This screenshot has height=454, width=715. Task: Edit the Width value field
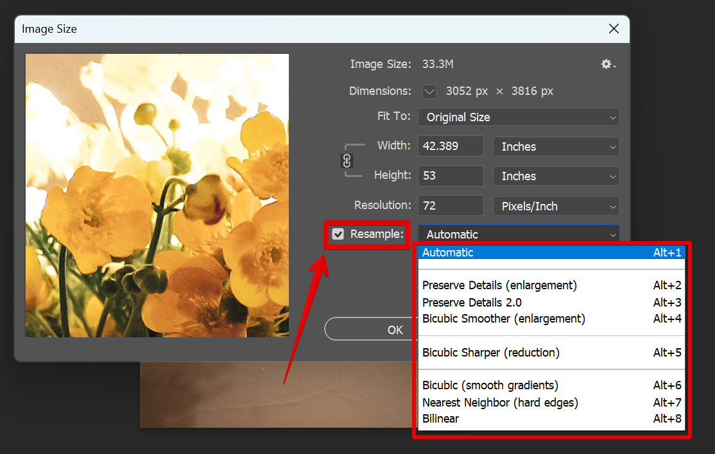[x=451, y=146]
